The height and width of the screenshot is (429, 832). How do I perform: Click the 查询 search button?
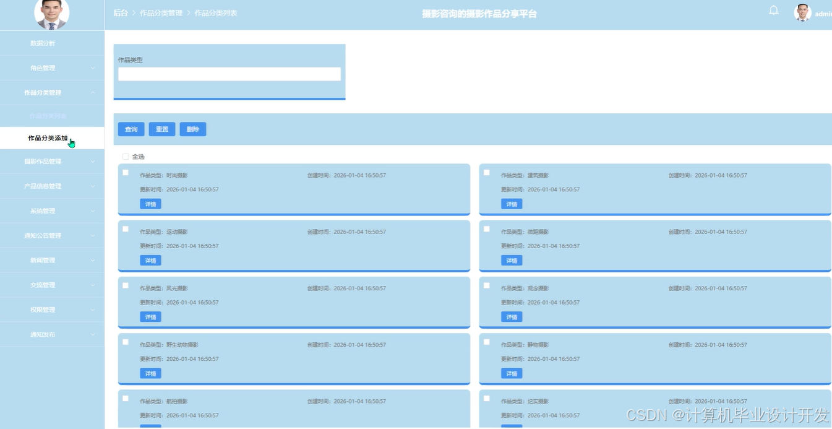coord(131,129)
